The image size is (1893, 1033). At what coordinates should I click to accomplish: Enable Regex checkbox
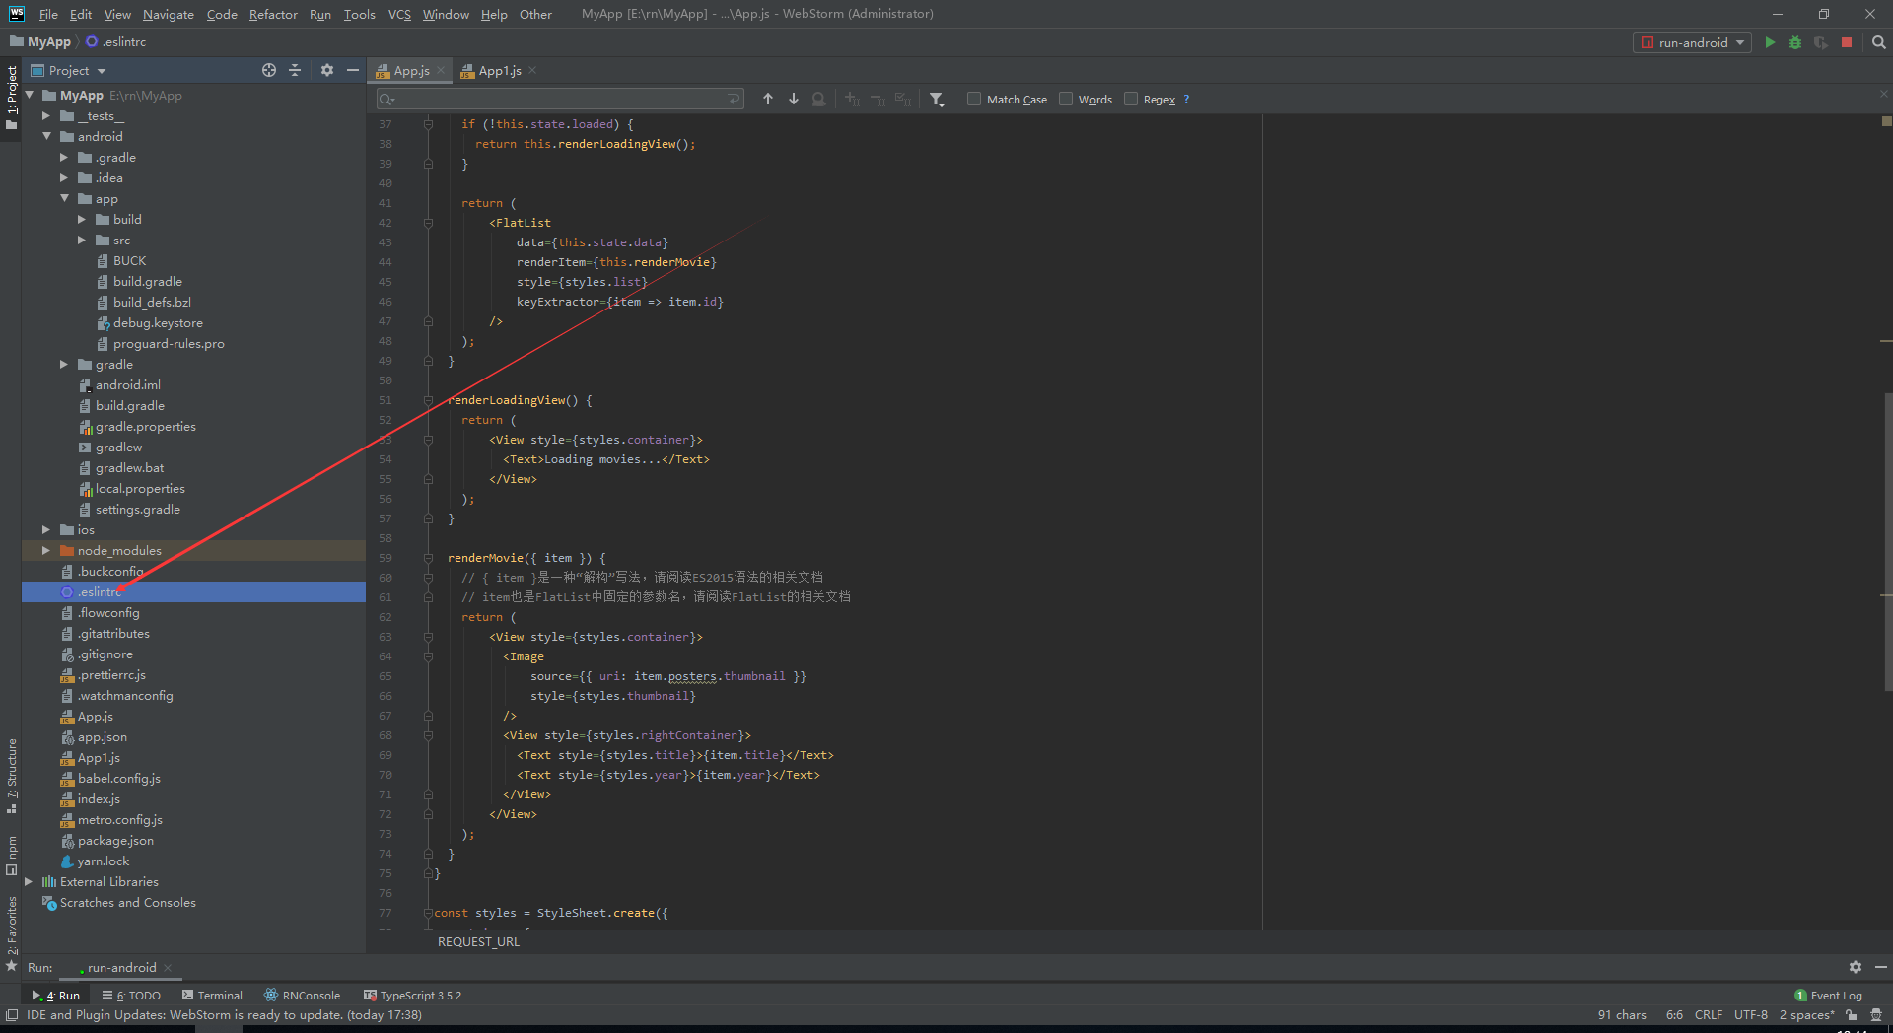[x=1131, y=99]
